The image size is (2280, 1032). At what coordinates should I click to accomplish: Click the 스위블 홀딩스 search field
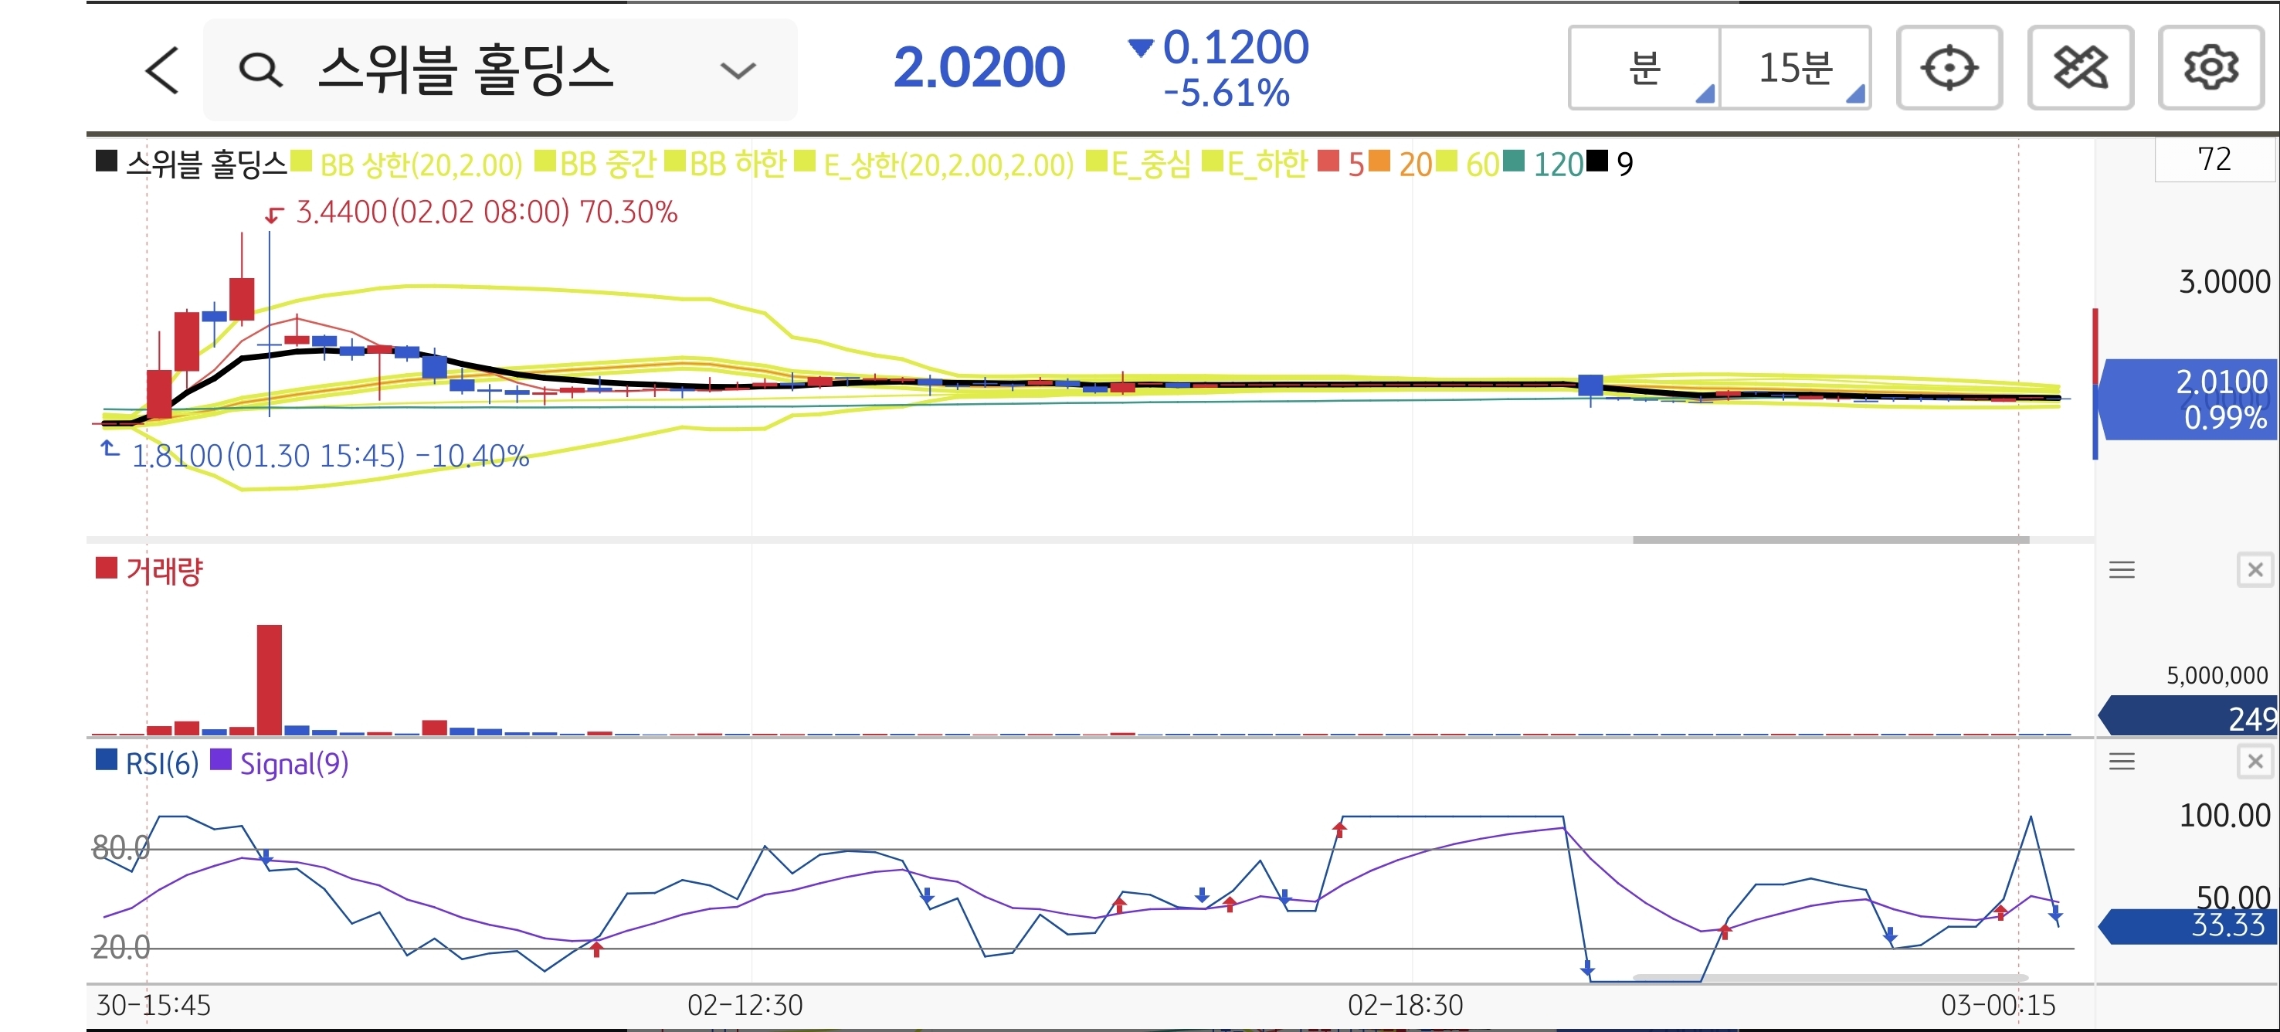(x=465, y=70)
